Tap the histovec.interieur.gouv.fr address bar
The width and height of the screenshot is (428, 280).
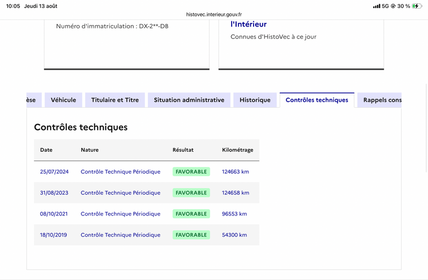point(214,14)
